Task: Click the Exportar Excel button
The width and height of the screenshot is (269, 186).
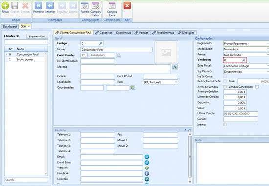Action: tap(37, 37)
